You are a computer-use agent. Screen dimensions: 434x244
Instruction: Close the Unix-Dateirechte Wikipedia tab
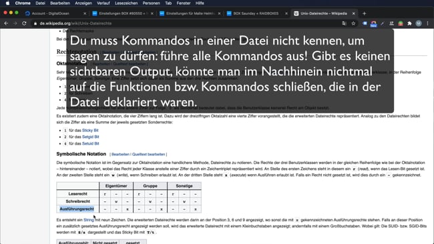(x=353, y=13)
